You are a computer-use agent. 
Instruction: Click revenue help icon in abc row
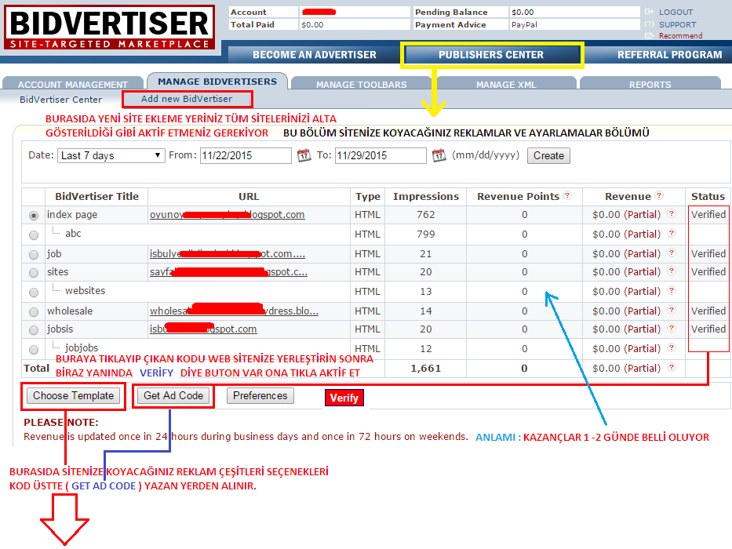click(672, 233)
